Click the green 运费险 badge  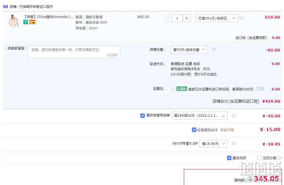pos(182,89)
